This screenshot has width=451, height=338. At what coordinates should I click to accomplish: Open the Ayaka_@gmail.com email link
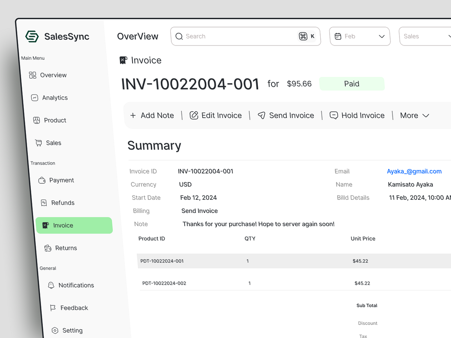tap(414, 171)
